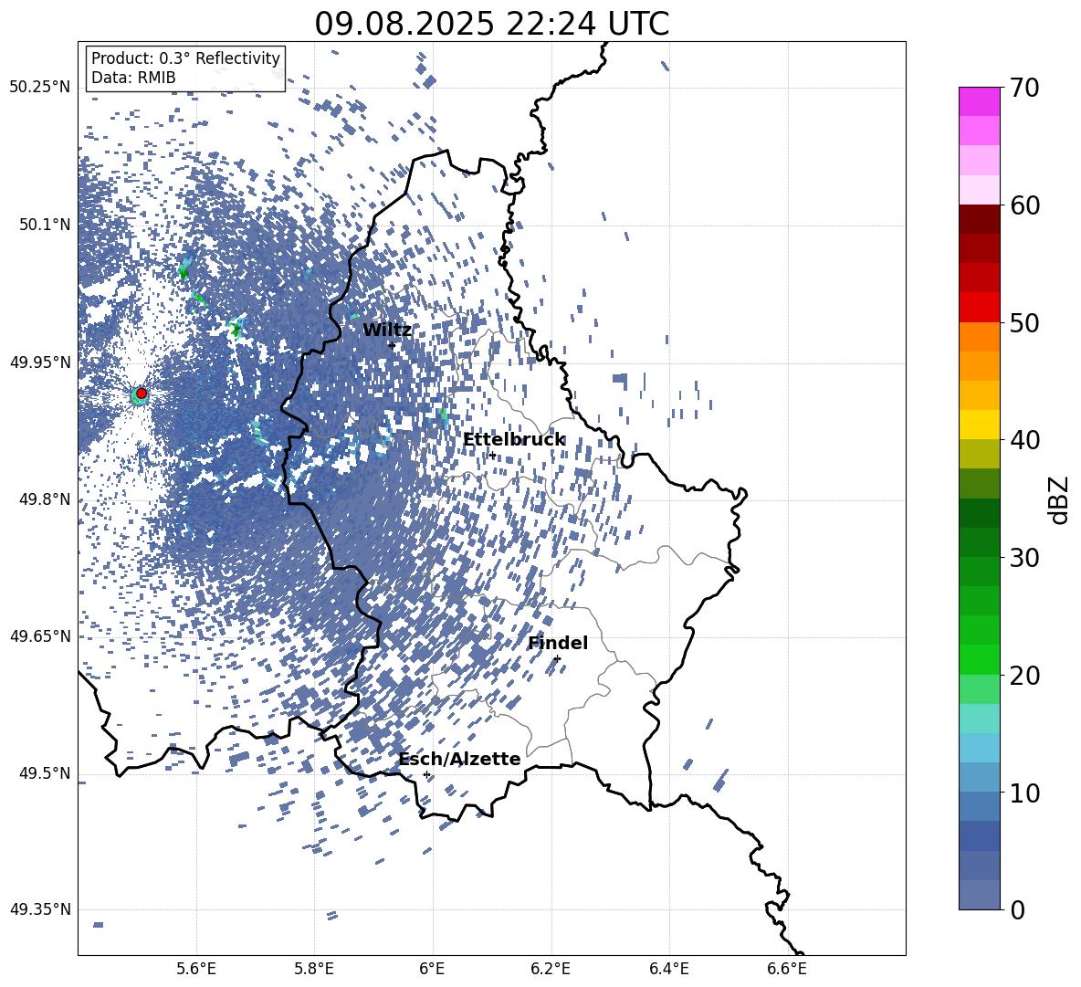Click the 6.4°E longitude label
The width and height of the screenshot is (1081, 987).
[x=668, y=969]
